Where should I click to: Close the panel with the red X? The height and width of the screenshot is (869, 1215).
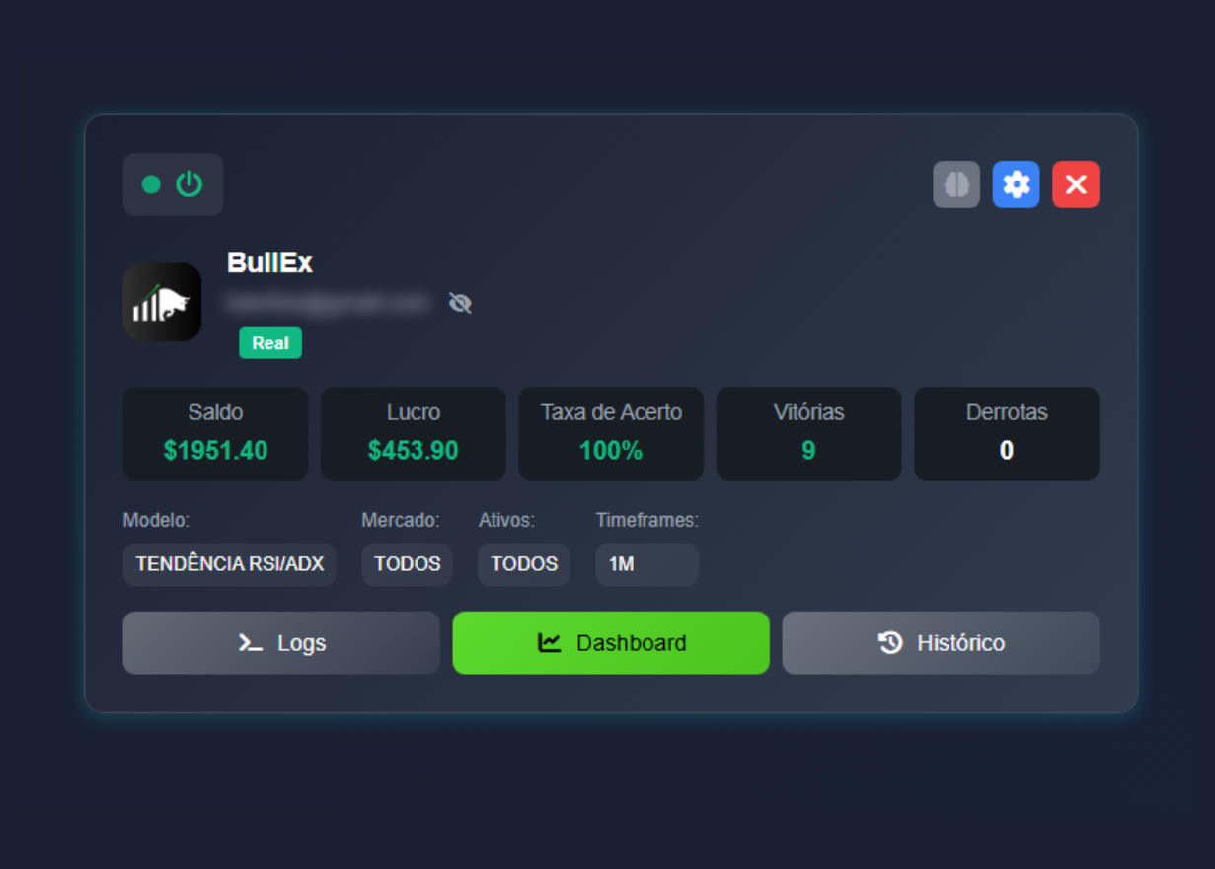click(1075, 184)
